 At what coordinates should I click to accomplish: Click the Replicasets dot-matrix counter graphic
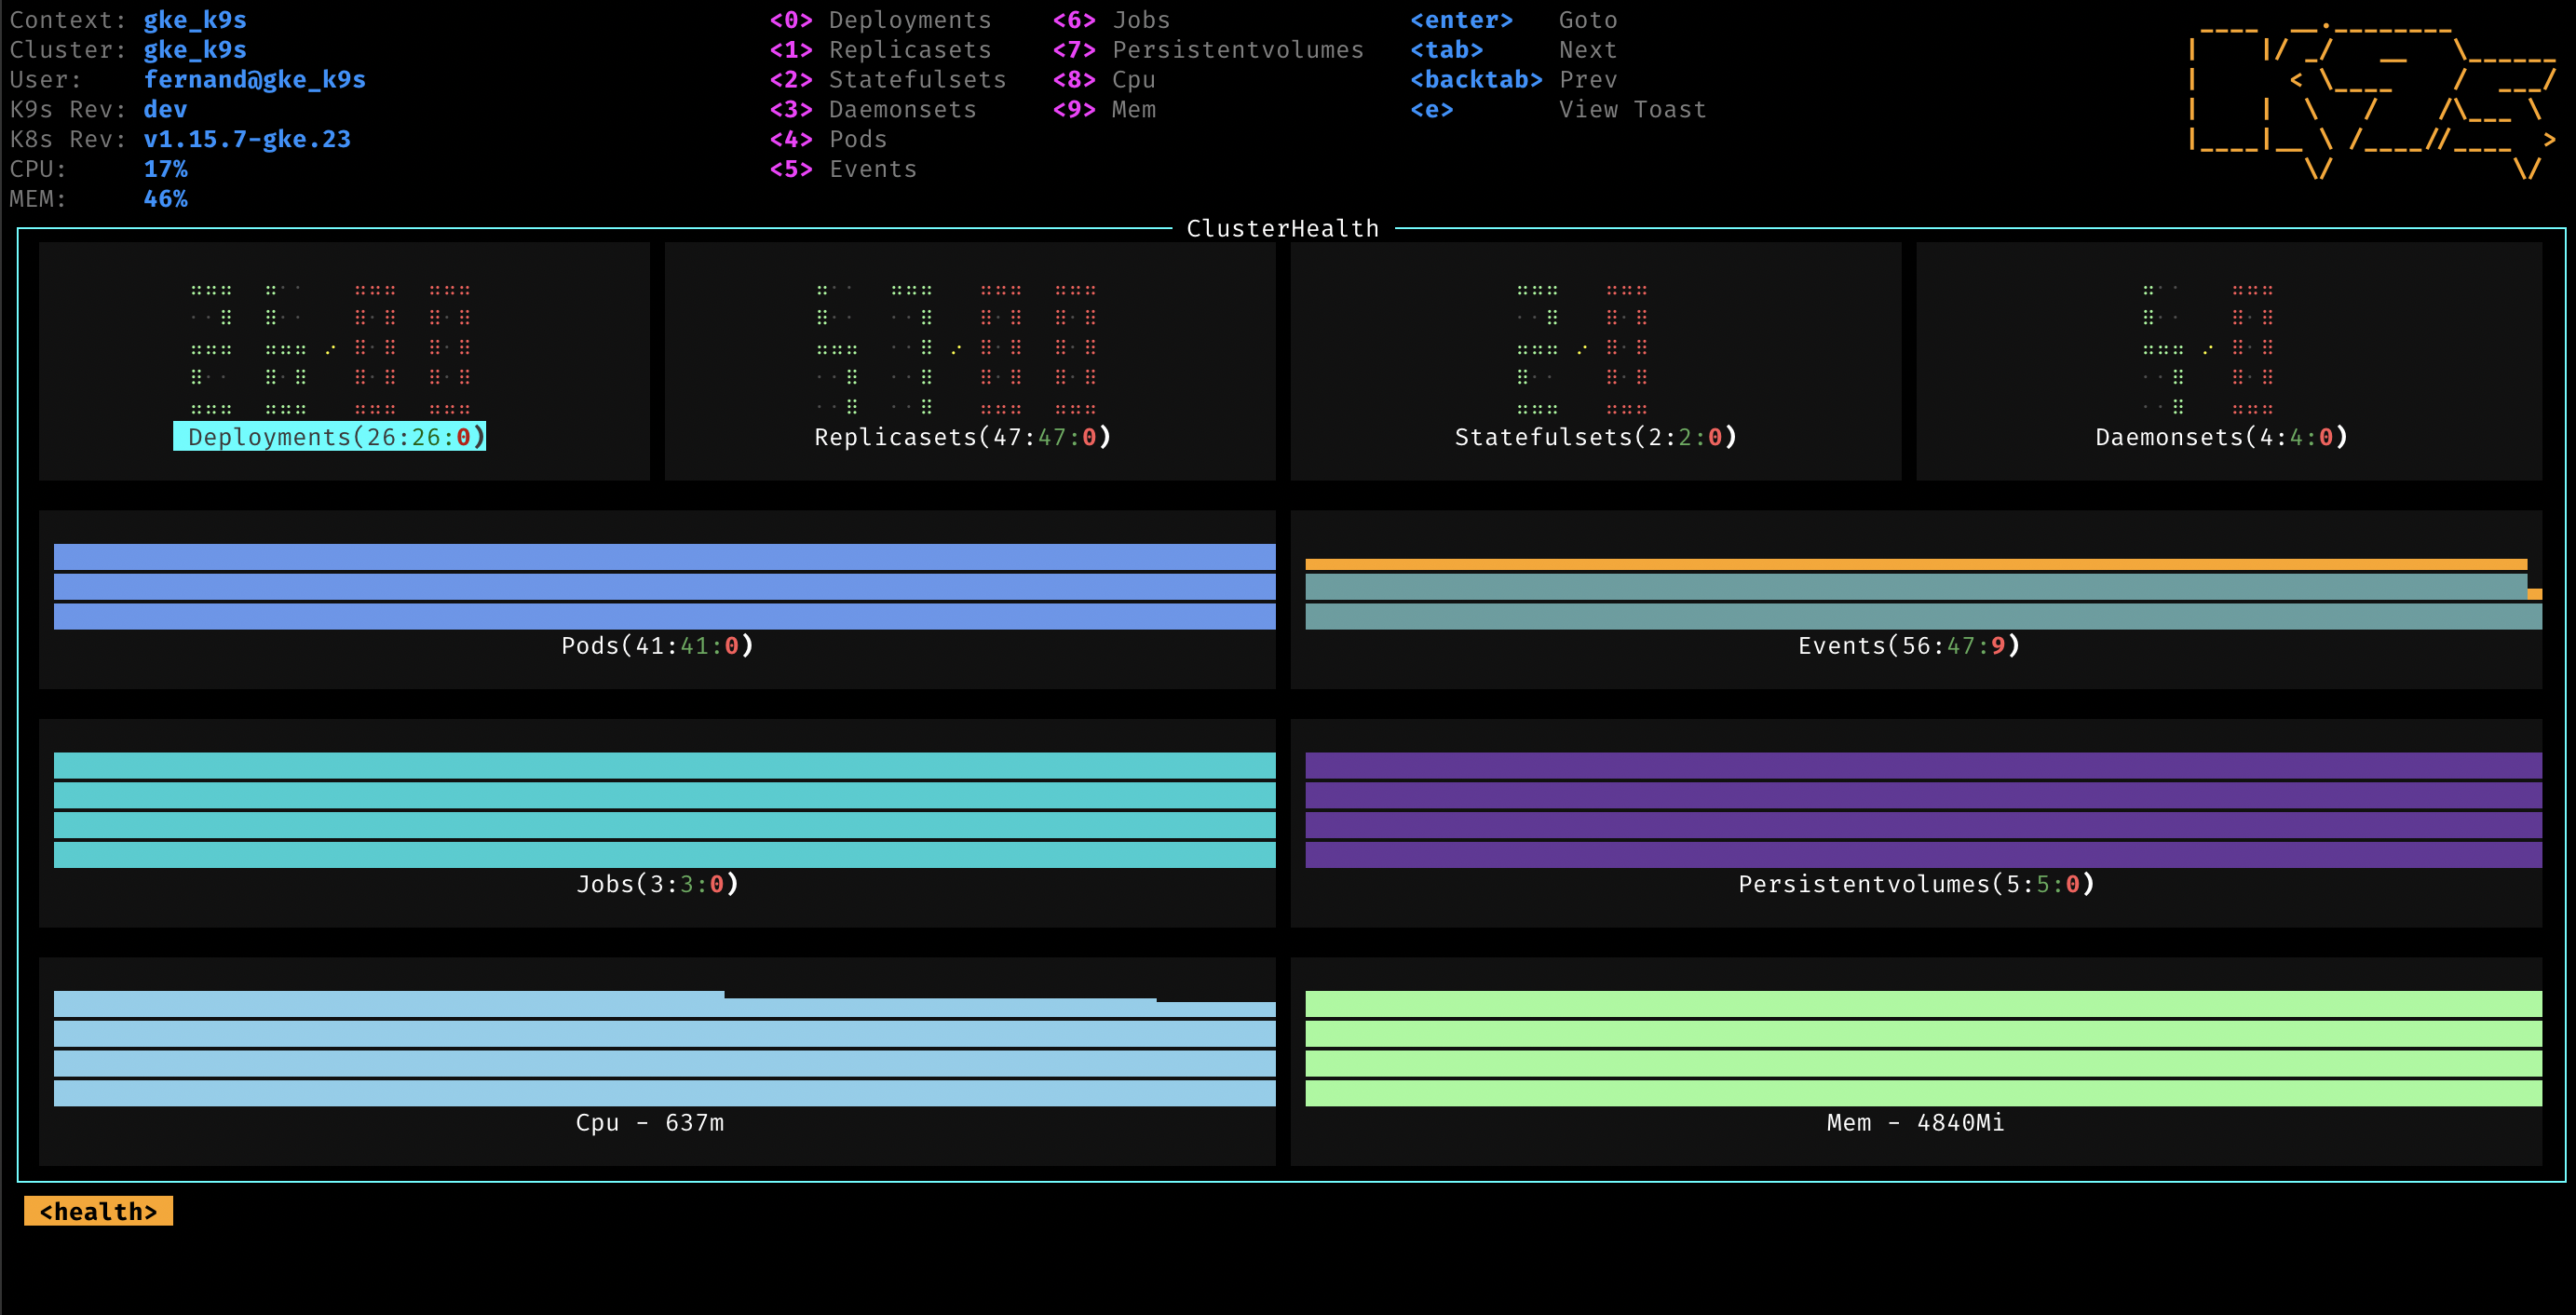(956, 348)
